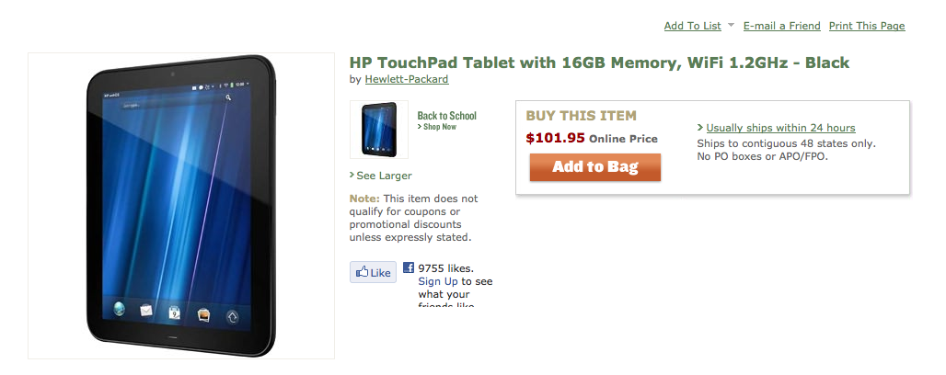Add the HP TouchPad to bag
The height and width of the screenshot is (375, 946).
click(x=595, y=167)
